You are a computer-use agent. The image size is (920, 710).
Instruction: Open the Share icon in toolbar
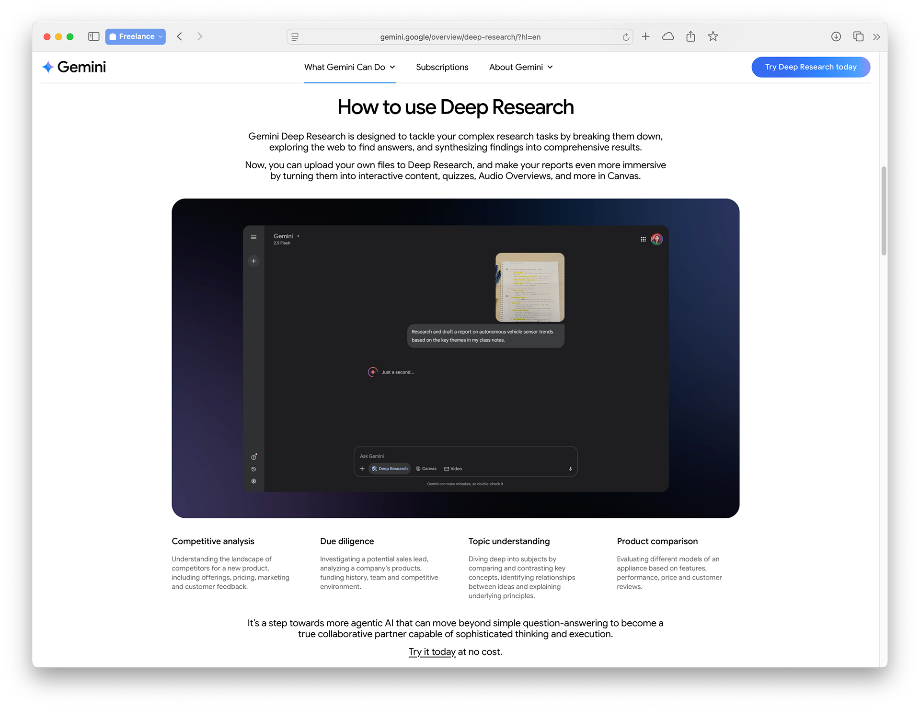point(690,36)
